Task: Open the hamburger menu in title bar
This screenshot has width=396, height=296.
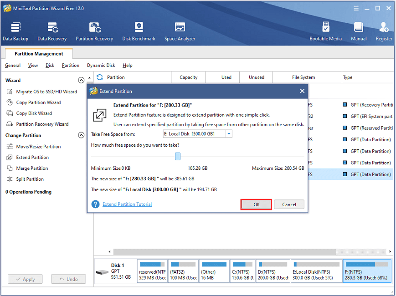Action: (356, 8)
